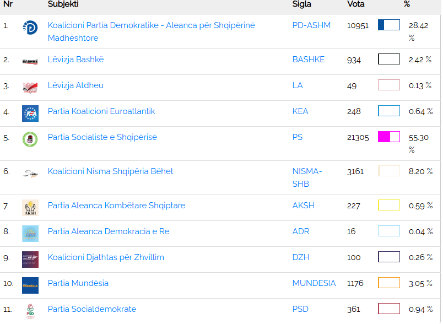443x324 pixels.
Task: Click the MUNDESIA sigla link
Action: (x=314, y=283)
